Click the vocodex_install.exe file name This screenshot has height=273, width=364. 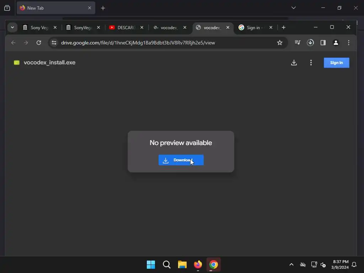coord(49,63)
